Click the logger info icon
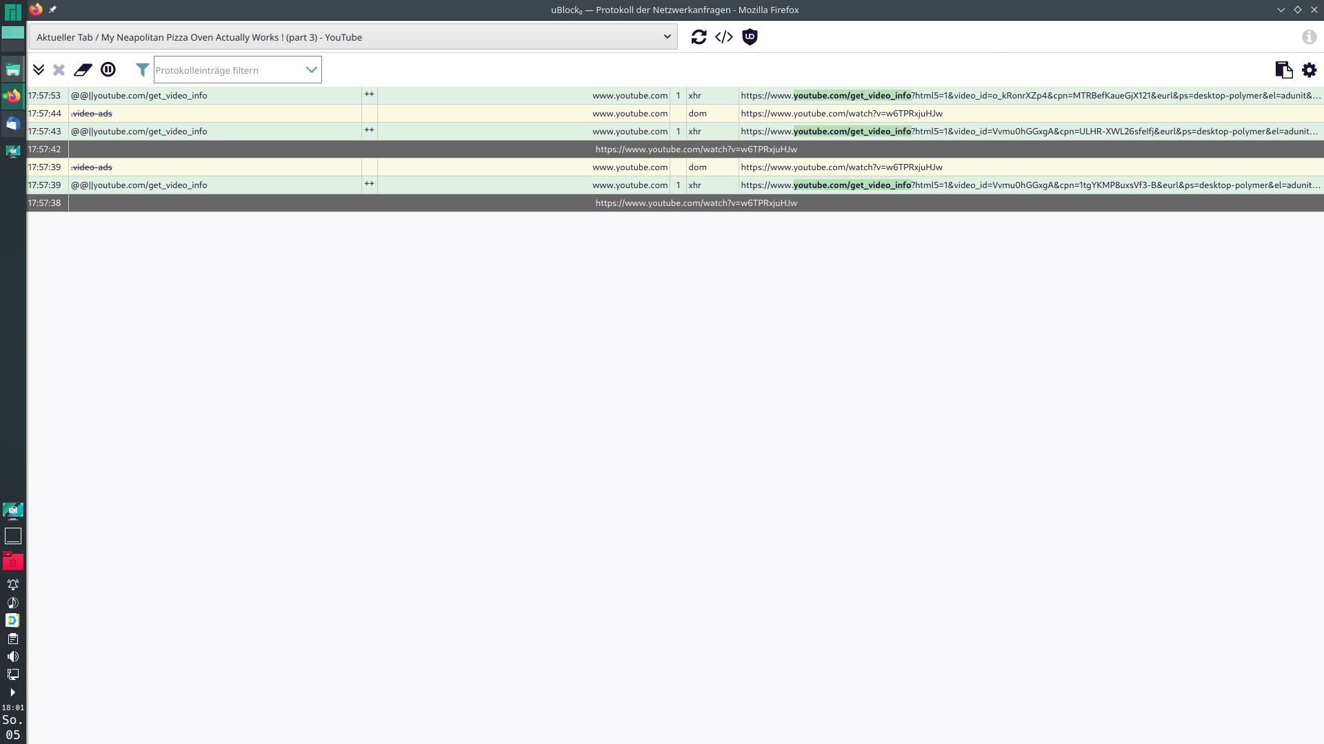This screenshot has width=1324, height=744. [x=1309, y=37]
